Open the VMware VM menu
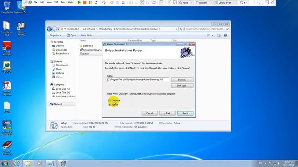298x167 pixels. click(56, 2)
